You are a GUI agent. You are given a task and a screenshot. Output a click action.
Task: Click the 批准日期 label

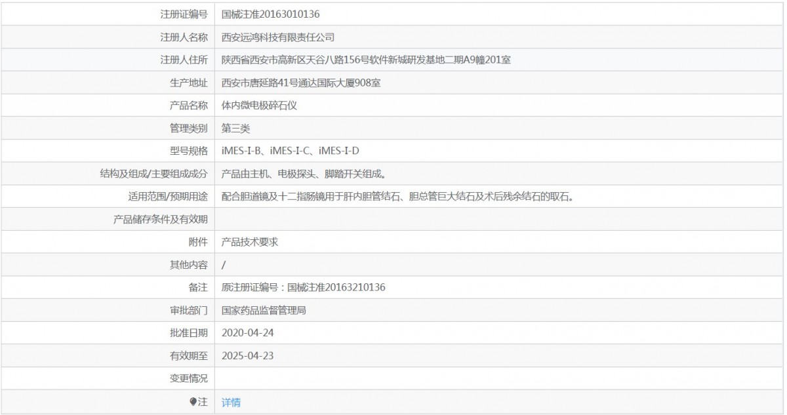coord(189,333)
